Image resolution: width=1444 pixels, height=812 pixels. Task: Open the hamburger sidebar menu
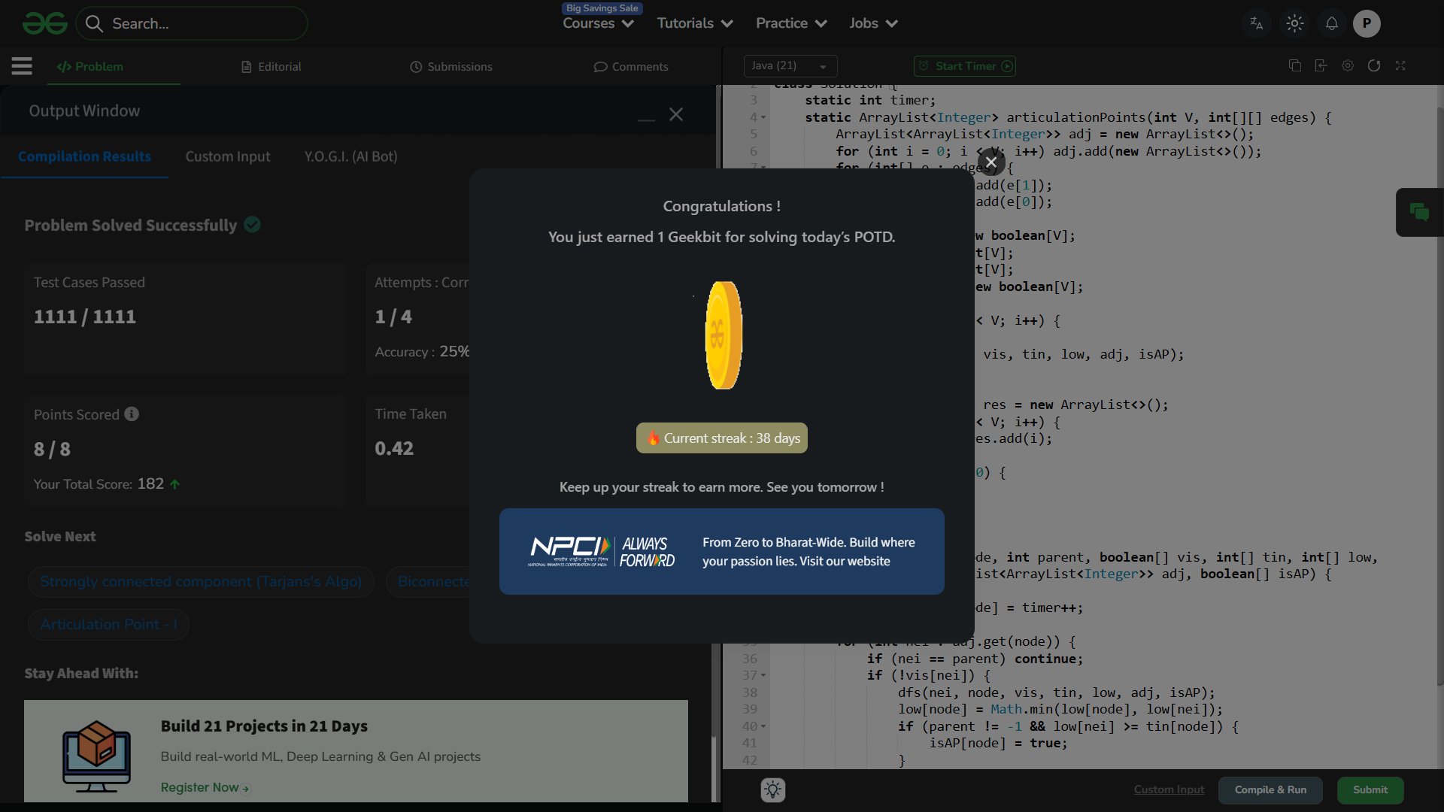coord(22,66)
